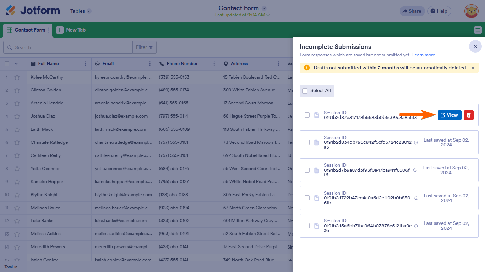The width and height of the screenshot is (485, 272).
Task: View the first incomplete submission
Action: coord(449,115)
